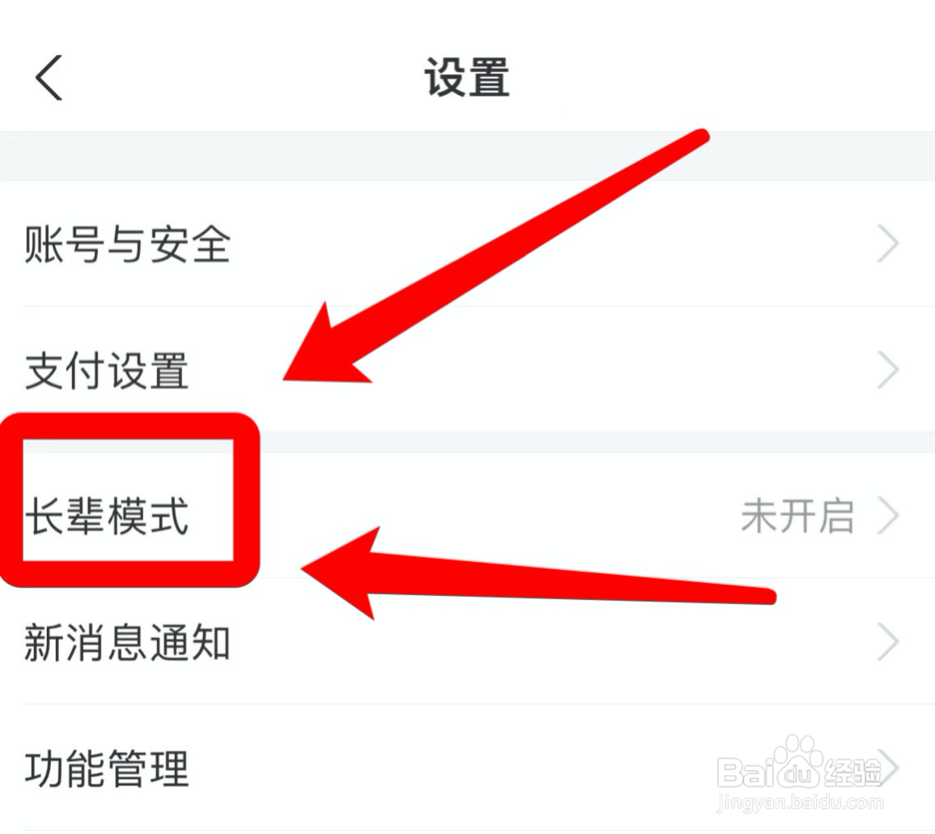Click chevron next to 未开启

pyautogui.click(x=888, y=516)
